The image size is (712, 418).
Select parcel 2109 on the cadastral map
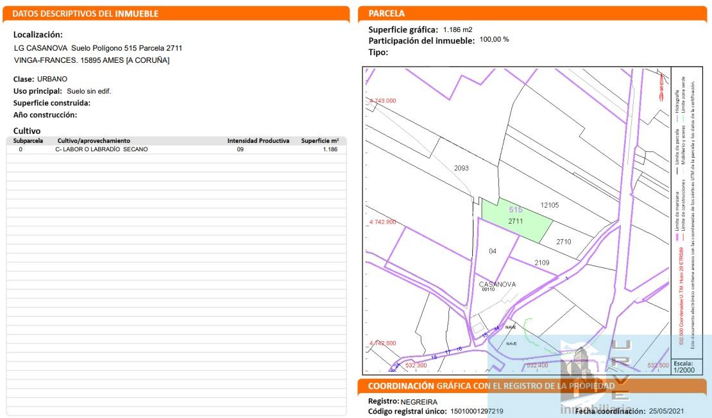pos(542,262)
